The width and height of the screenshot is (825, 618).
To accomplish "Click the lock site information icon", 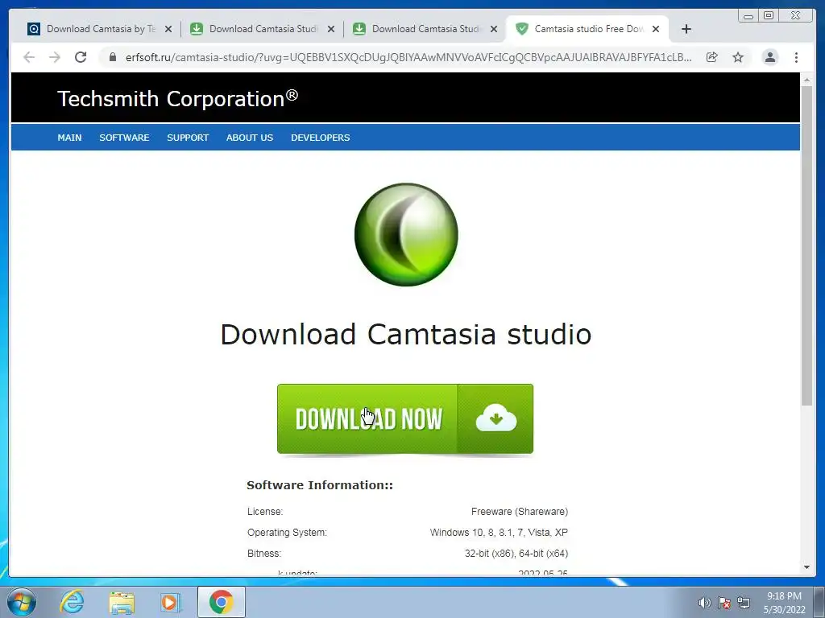I will click(x=112, y=57).
